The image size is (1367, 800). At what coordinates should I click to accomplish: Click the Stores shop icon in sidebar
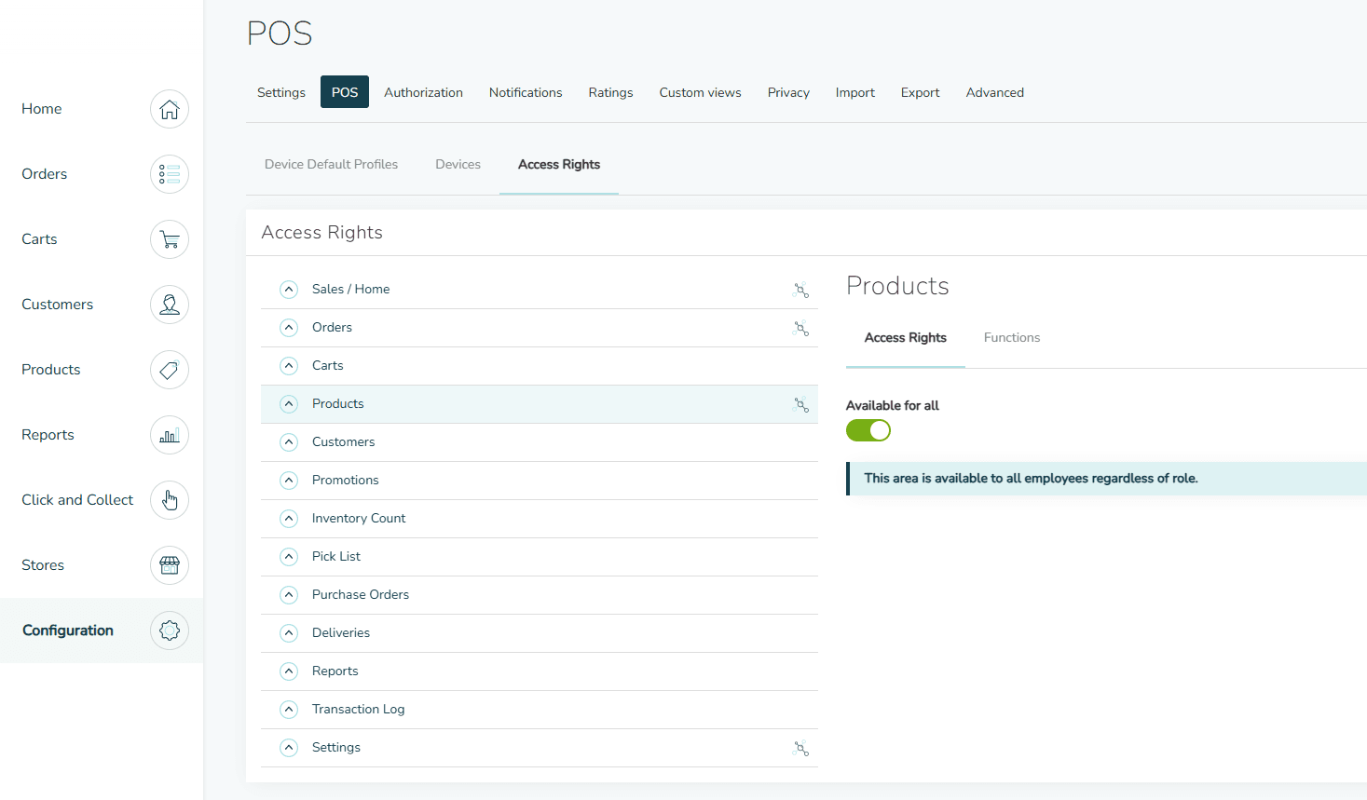(170, 565)
